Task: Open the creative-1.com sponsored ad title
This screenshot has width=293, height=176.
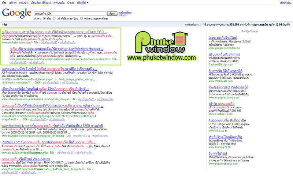Action: click(222, 104)
